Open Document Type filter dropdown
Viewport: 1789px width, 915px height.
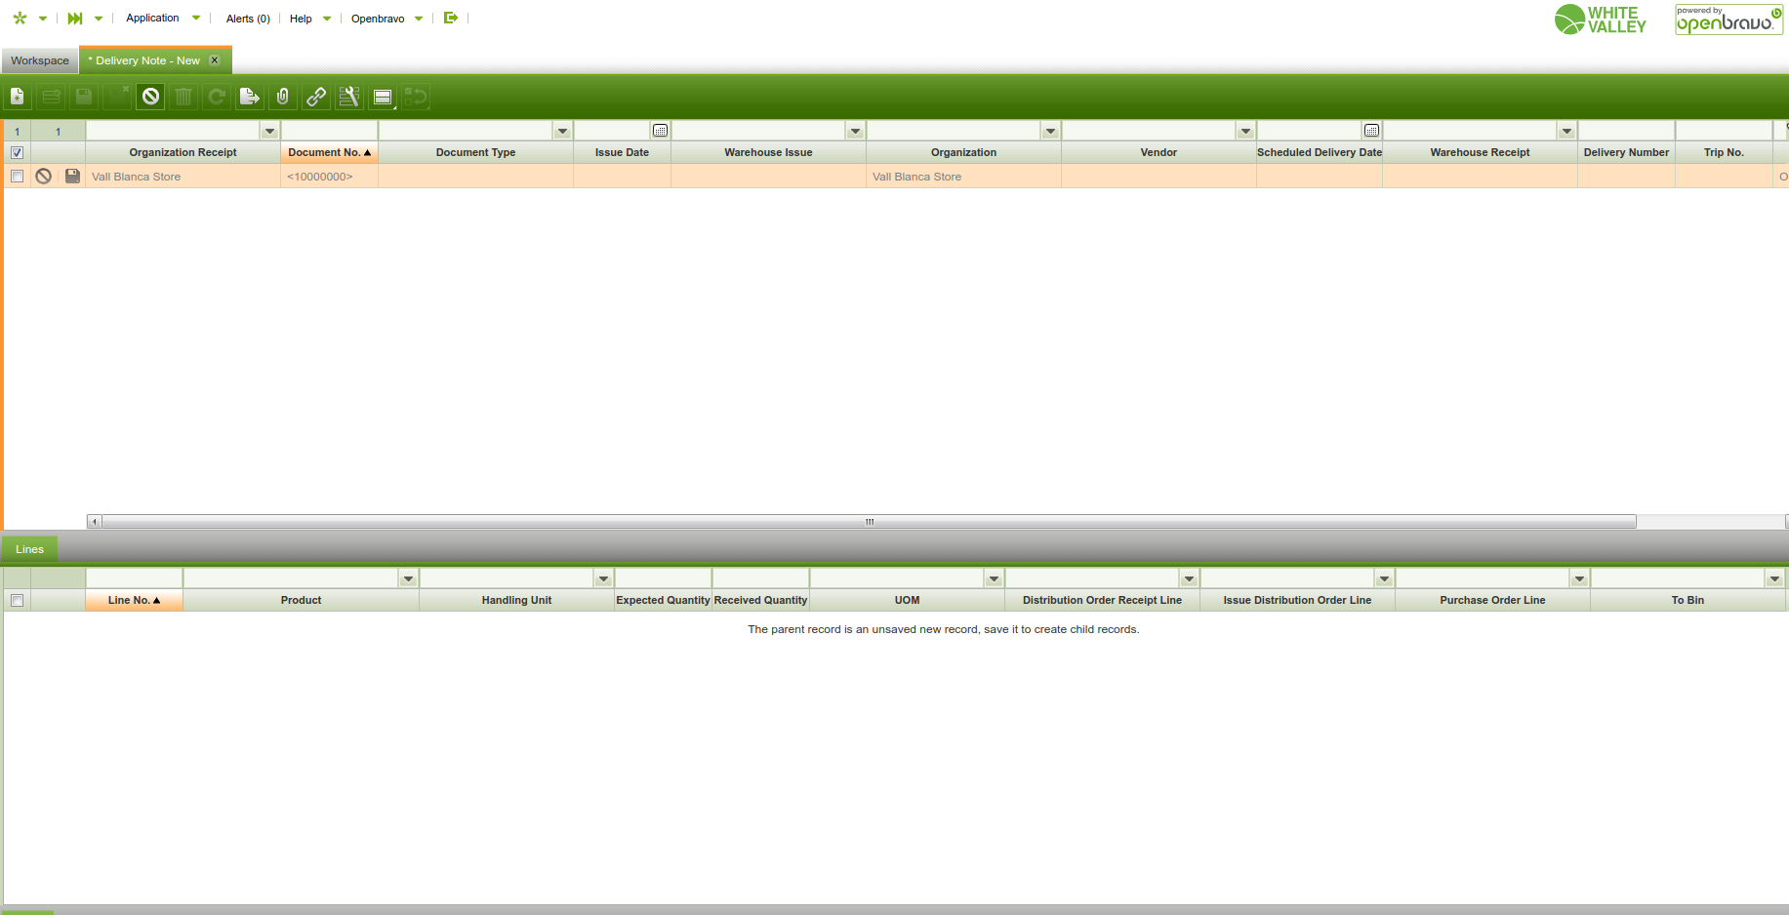pos(563,131)
